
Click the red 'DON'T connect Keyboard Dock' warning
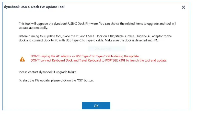[x=99, y=60]
